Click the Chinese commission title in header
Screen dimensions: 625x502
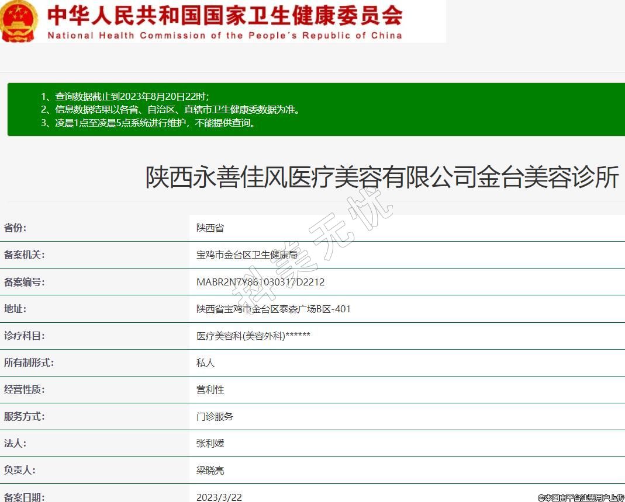coord(225,15)
